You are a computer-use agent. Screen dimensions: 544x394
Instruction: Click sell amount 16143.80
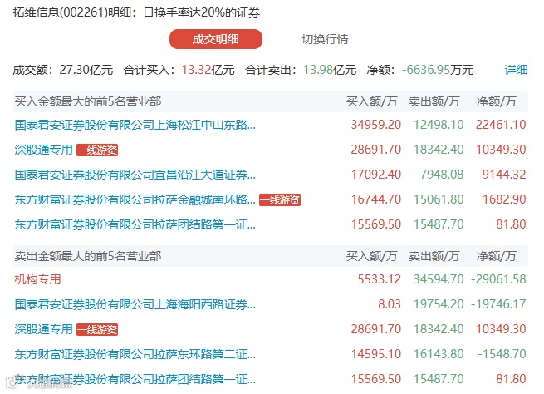(x=439, y=354)
